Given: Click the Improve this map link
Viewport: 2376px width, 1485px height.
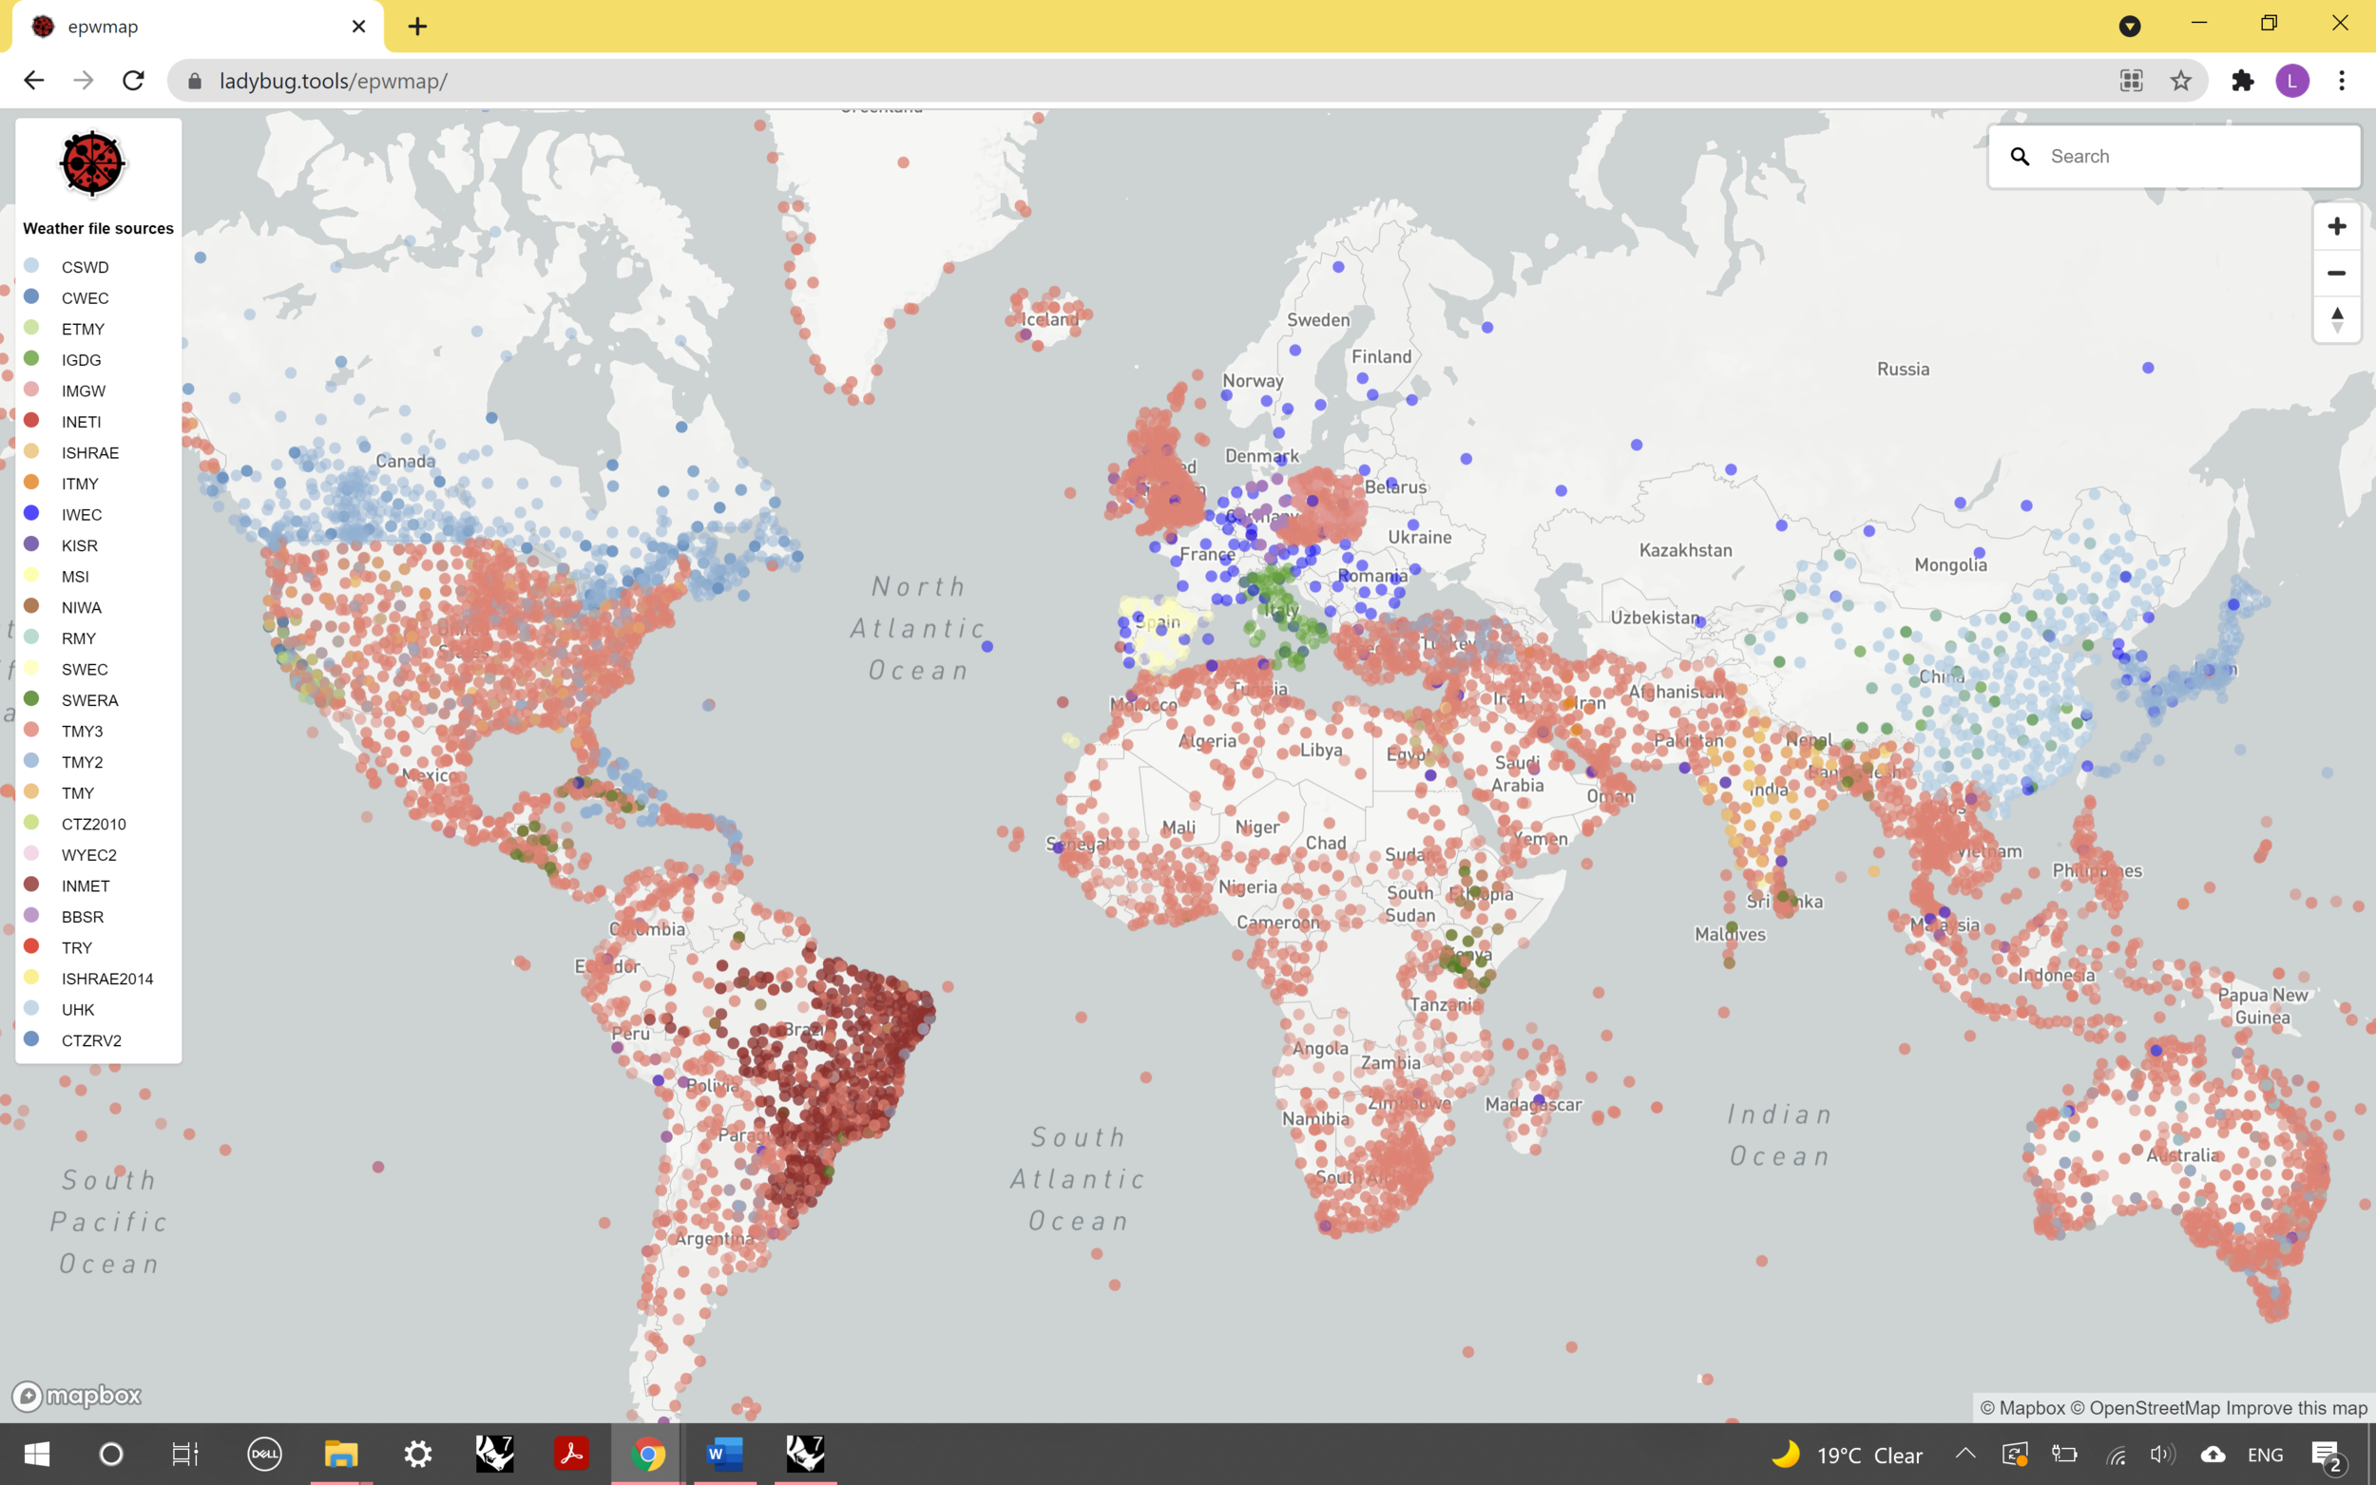Looking at the screenshot, I should coord(2296,1407).
